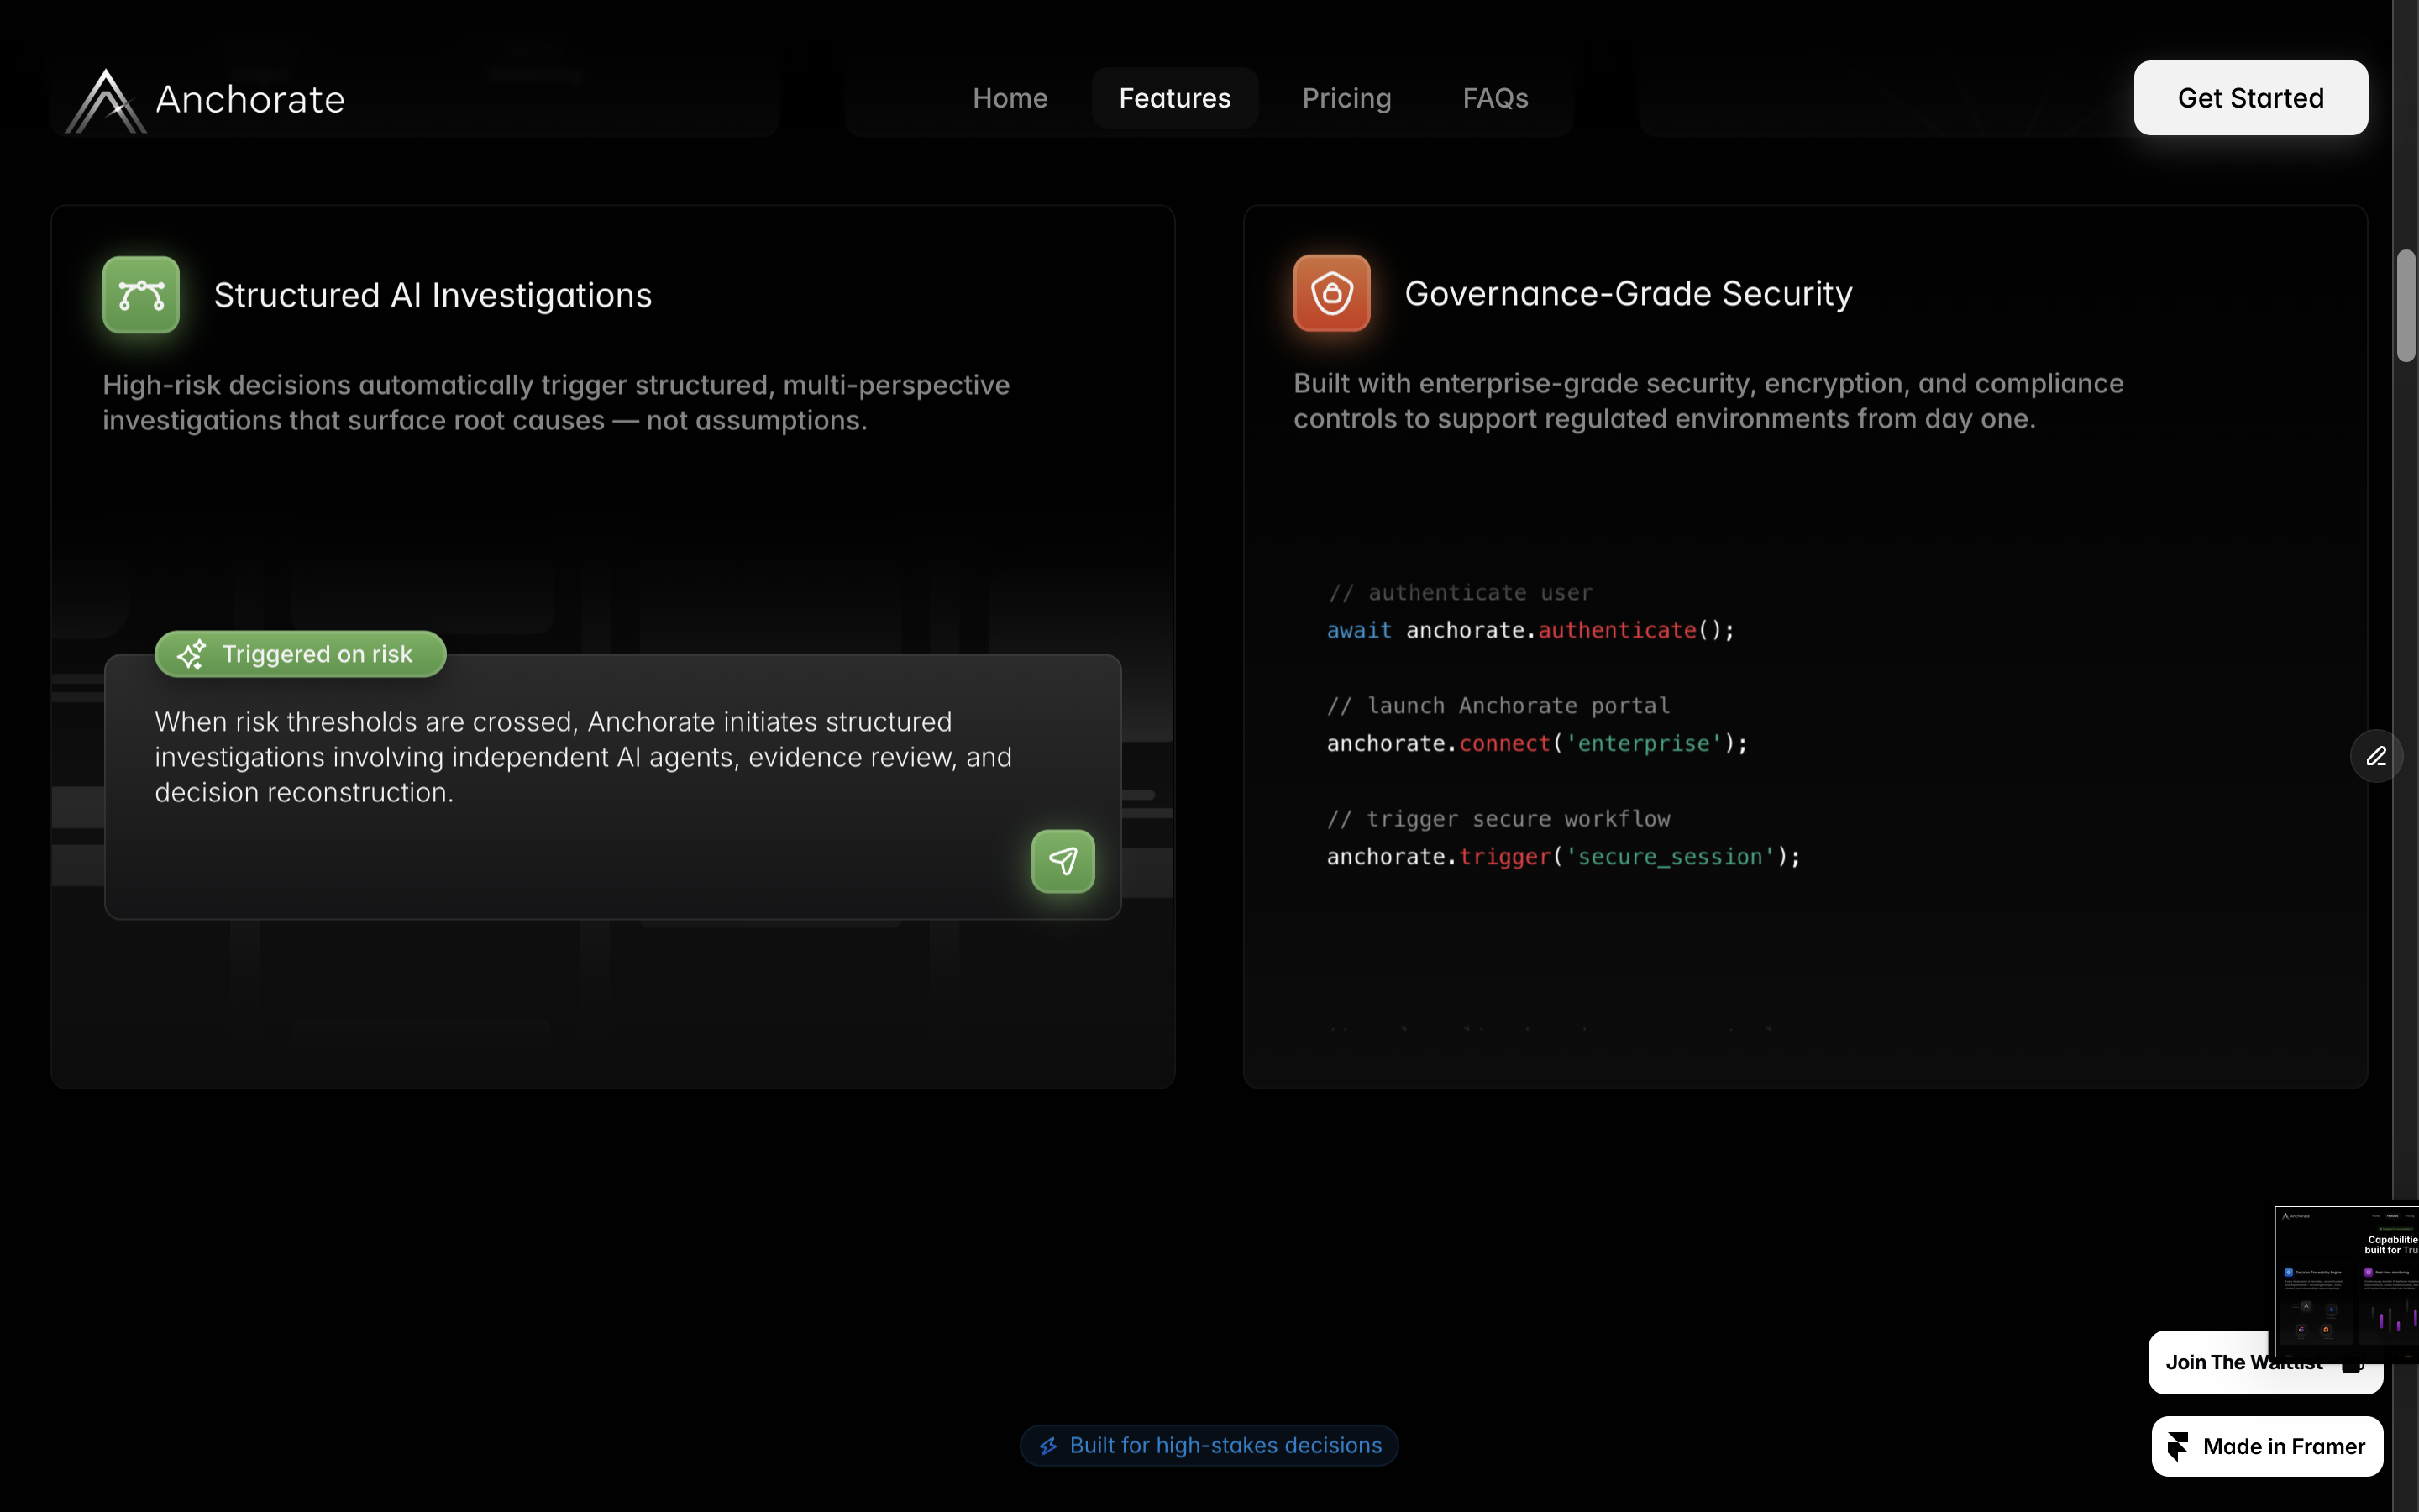Click the sparkle icon on the risk badge
The width and height of the screenshot is (2419, 1512).
point(190,655)
